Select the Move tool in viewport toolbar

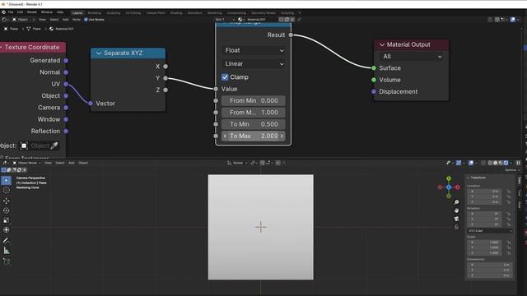click(x=6, y=201)
